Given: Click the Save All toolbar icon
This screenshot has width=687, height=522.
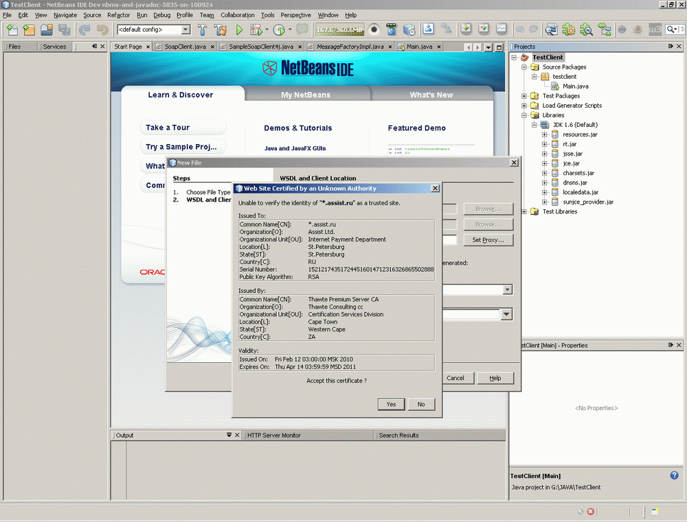Looking at the screenshot, I should click(x=65, y=29).
